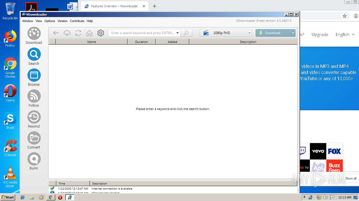Open file explorer folder in taskbar
The image size is (359, 201).
(x=32, y=197)
